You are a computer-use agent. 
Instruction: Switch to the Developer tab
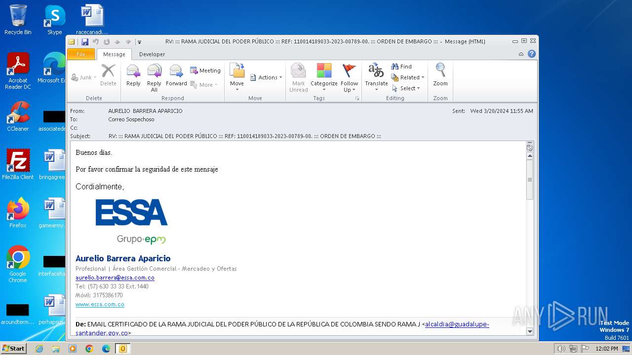152,54
